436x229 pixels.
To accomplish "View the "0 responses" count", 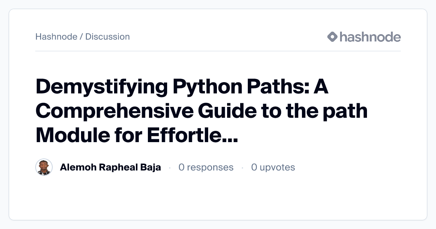I will click(206, 167).
